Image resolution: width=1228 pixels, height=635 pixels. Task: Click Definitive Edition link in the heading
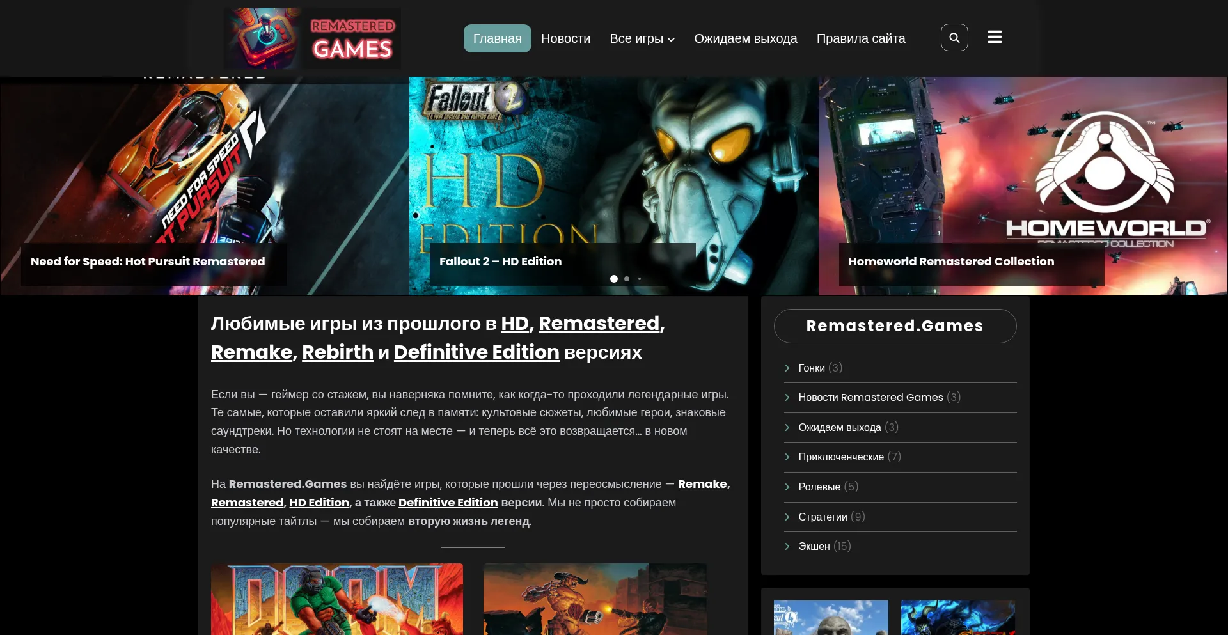(476, 352)
